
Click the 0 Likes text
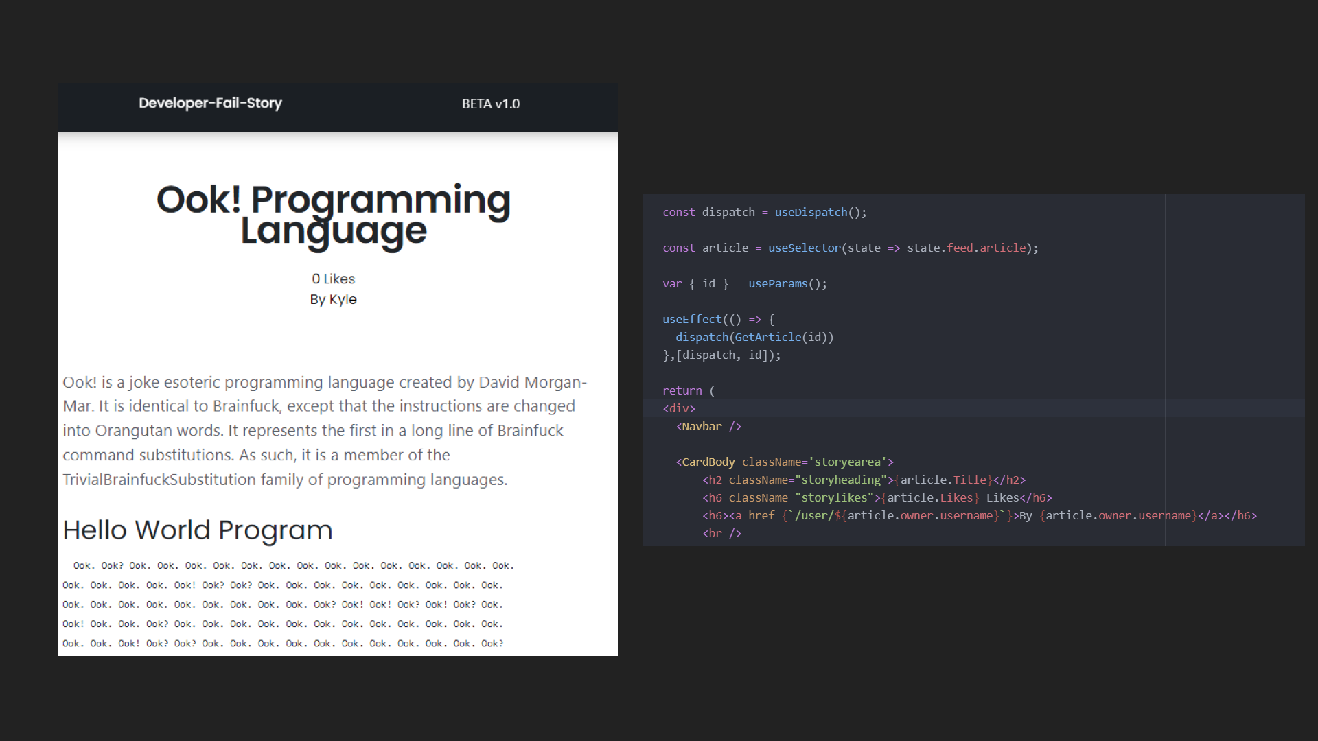point(333,279)
